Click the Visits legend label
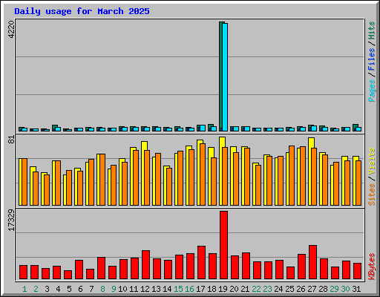This screenshot has height=297, width=380. pos(372,162)
